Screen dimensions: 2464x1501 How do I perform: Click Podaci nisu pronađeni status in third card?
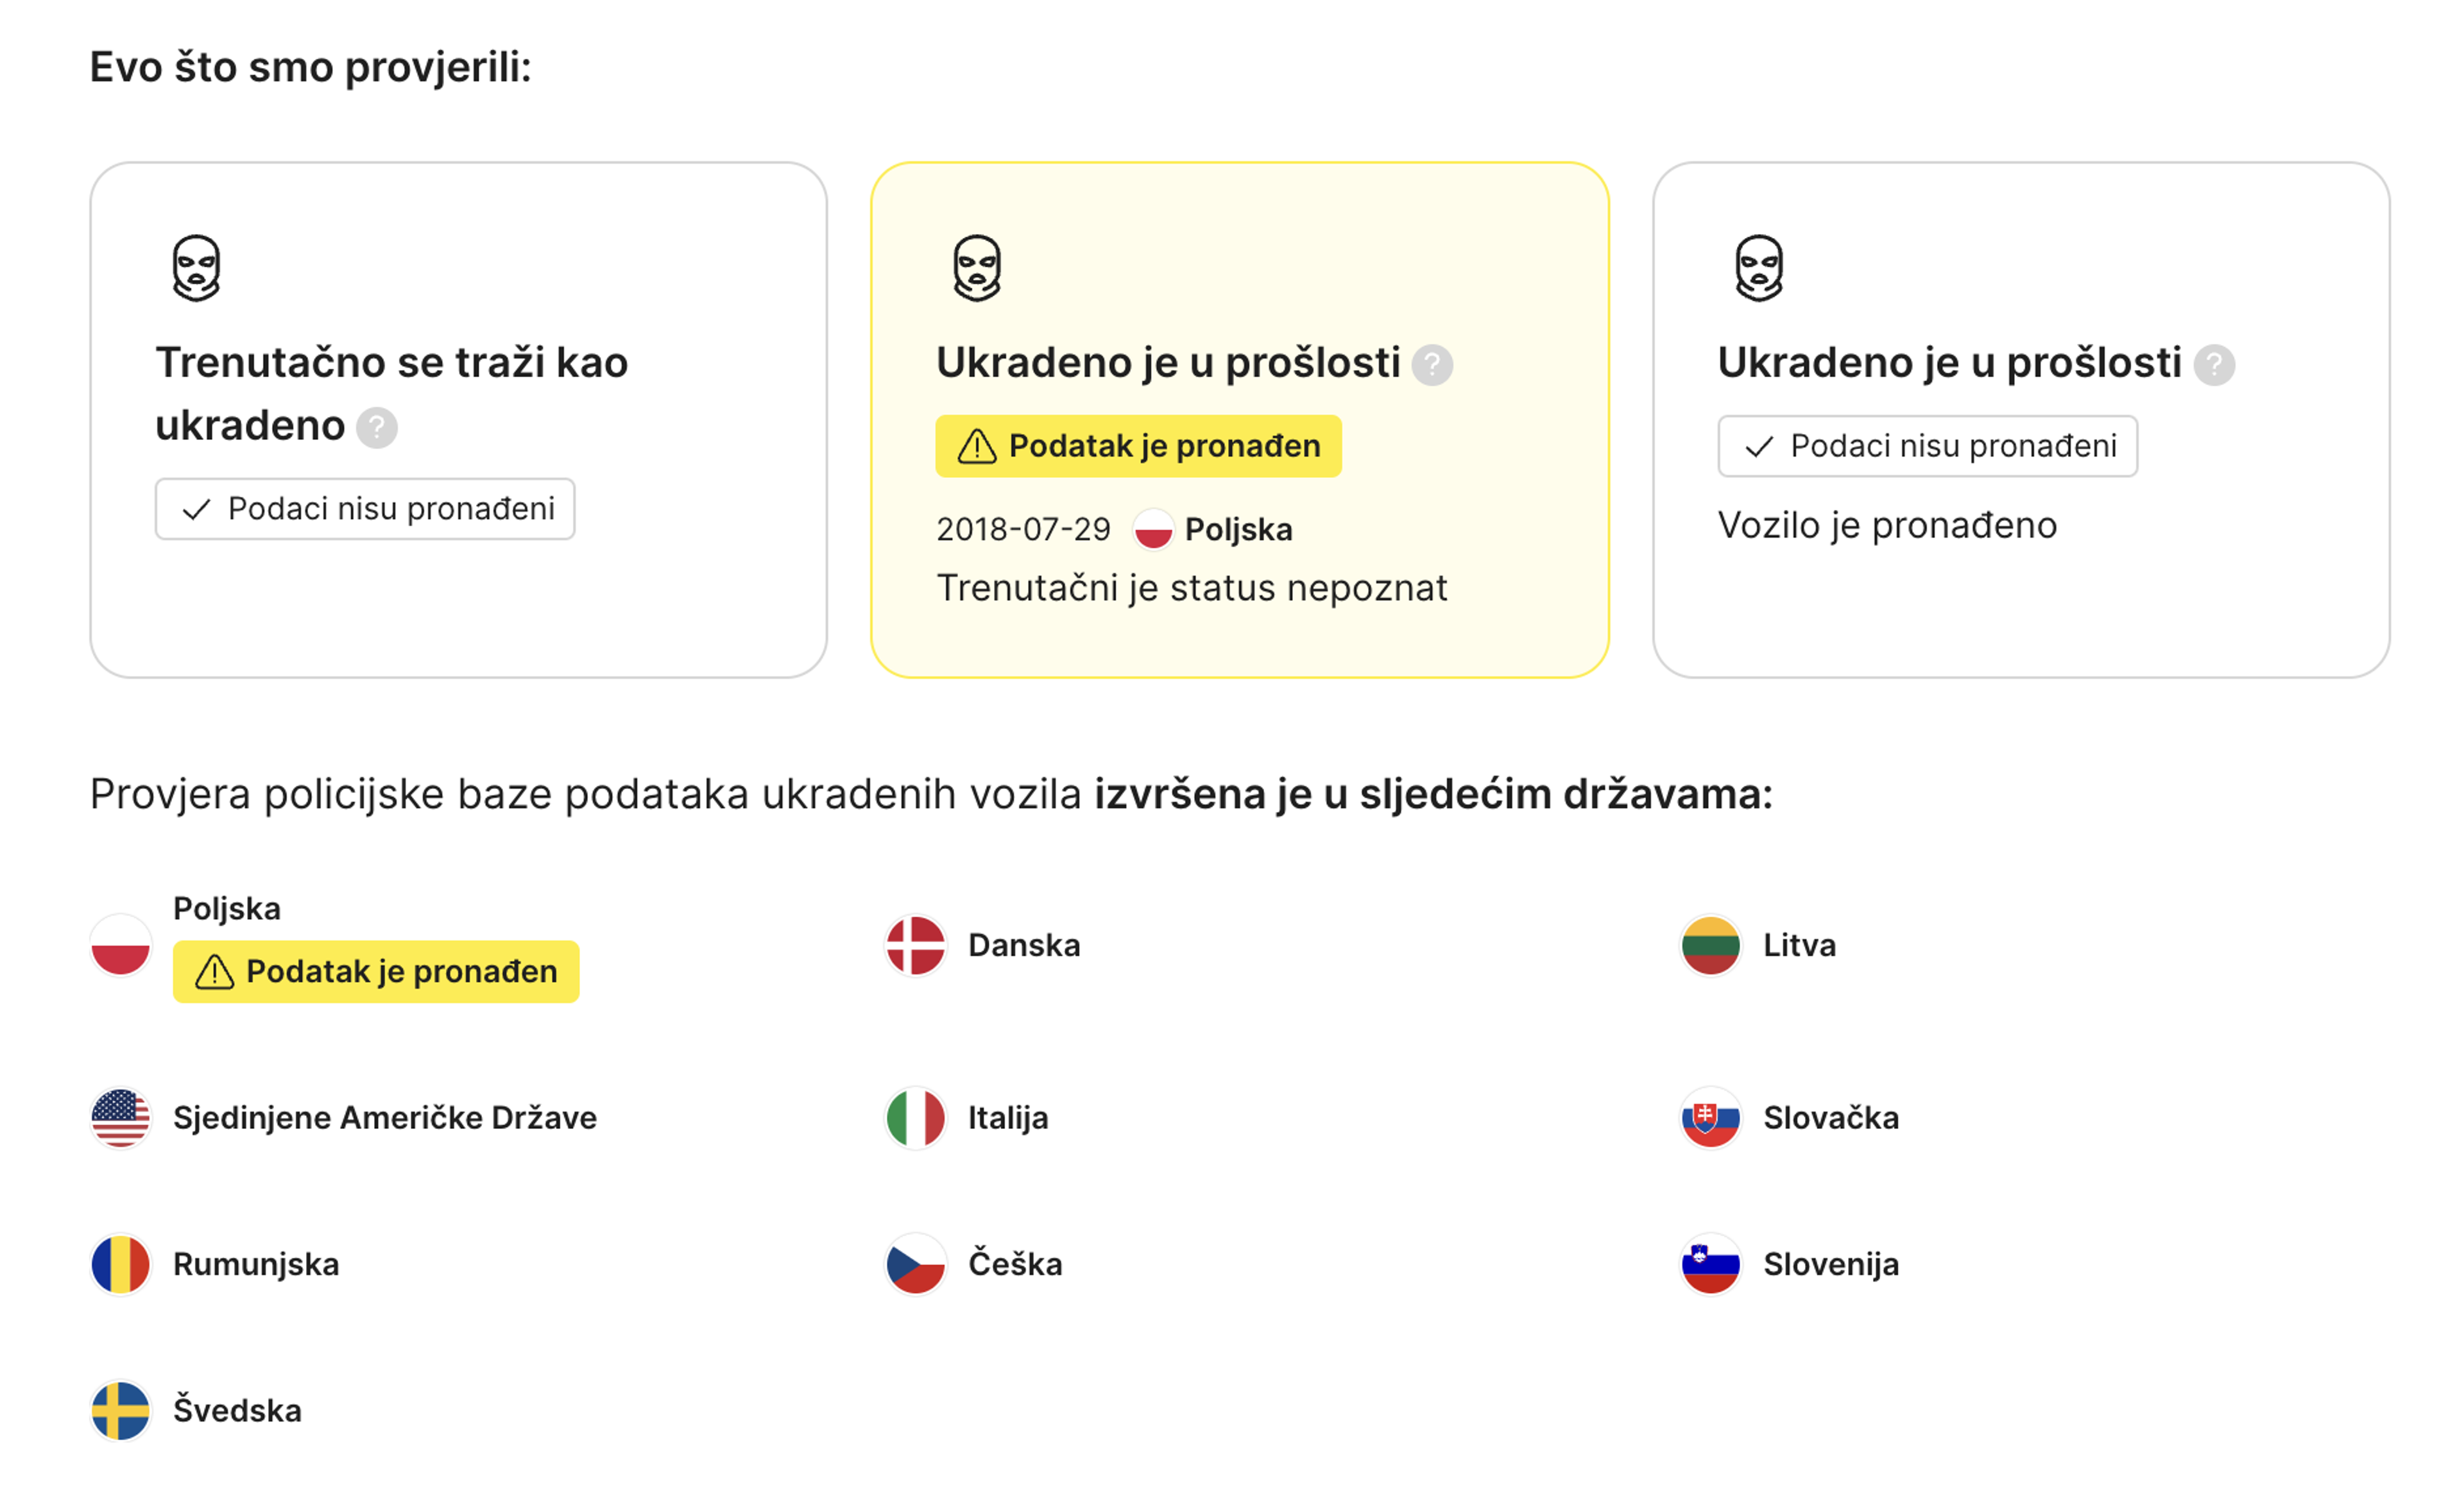tap(1925, 446)
